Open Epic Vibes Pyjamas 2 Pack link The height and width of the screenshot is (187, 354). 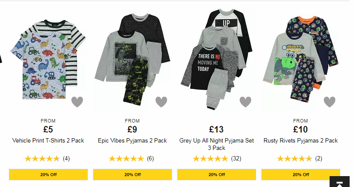132,140
